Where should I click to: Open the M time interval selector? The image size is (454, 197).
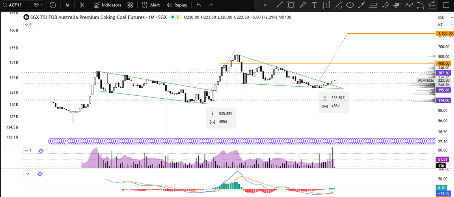click(67, 5)
